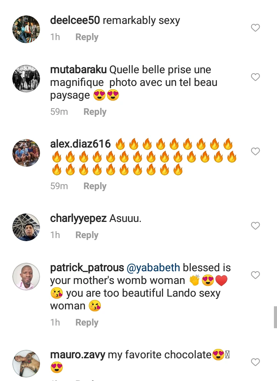
Task: View patrick_patrous's profile avatar
Action: 27,277
